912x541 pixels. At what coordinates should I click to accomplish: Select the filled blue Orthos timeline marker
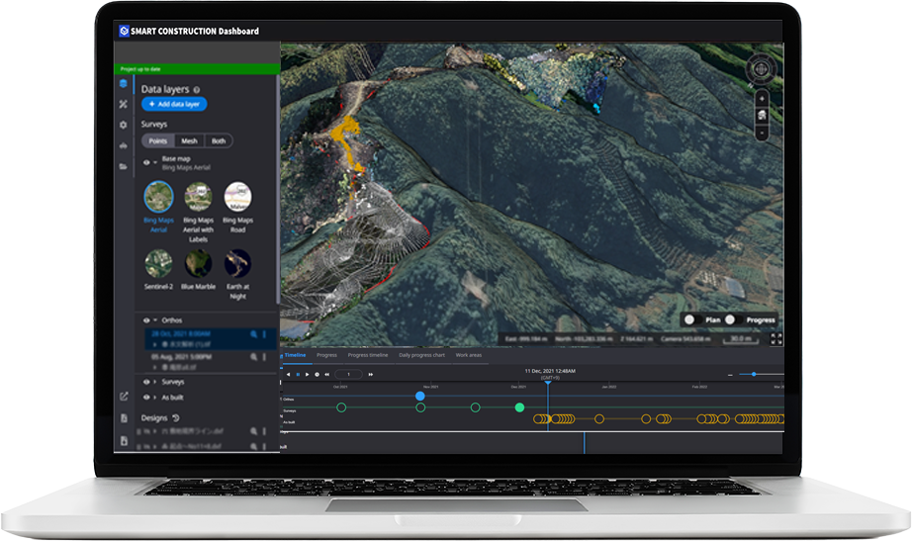click(x=420, y=397)
